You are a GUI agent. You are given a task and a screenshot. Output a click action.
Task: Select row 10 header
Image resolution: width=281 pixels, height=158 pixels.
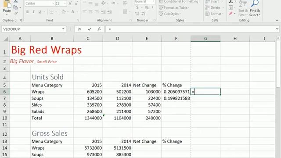pos(4,118)
